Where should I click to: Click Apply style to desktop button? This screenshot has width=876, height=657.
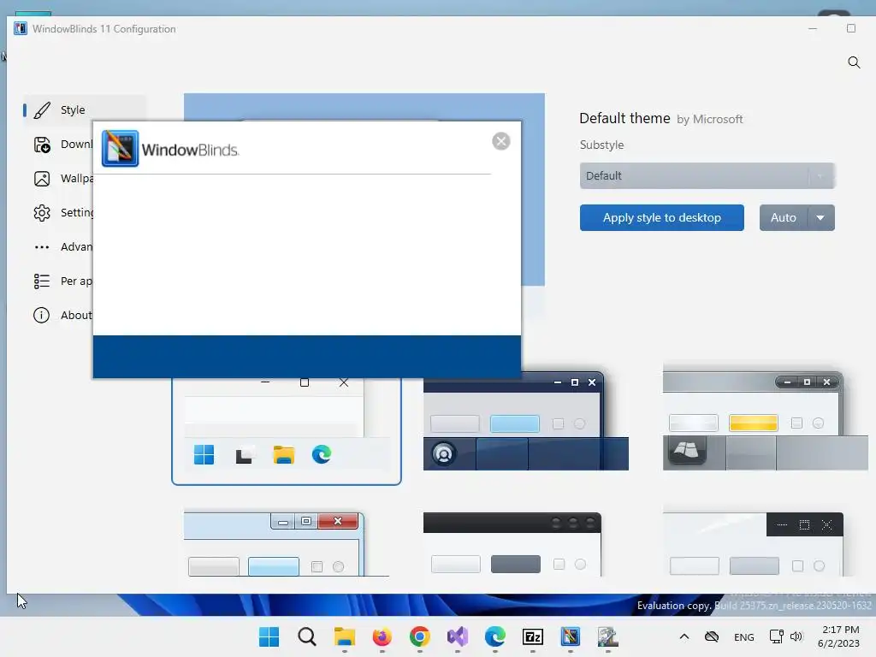pos(661,217)
